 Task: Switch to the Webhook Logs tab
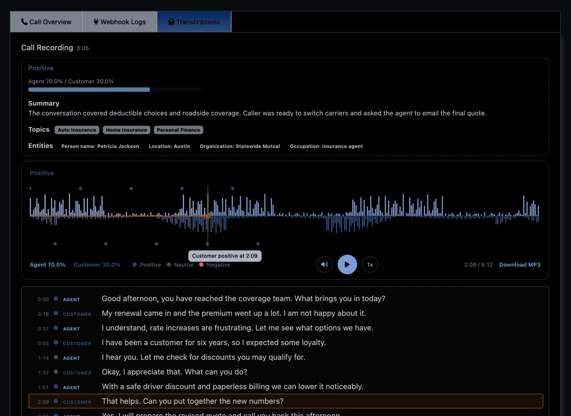[x=120, y=22]
